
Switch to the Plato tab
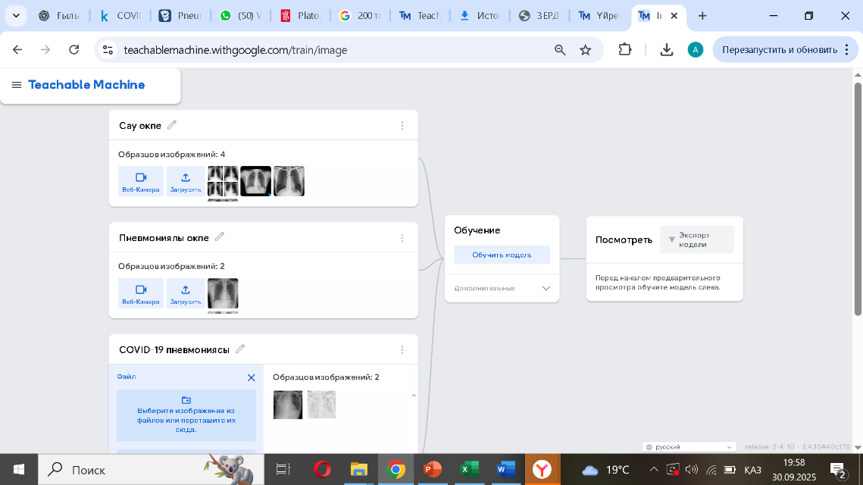coord(301,16)
